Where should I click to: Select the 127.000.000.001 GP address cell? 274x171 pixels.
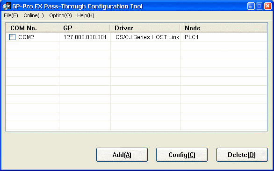85,37
